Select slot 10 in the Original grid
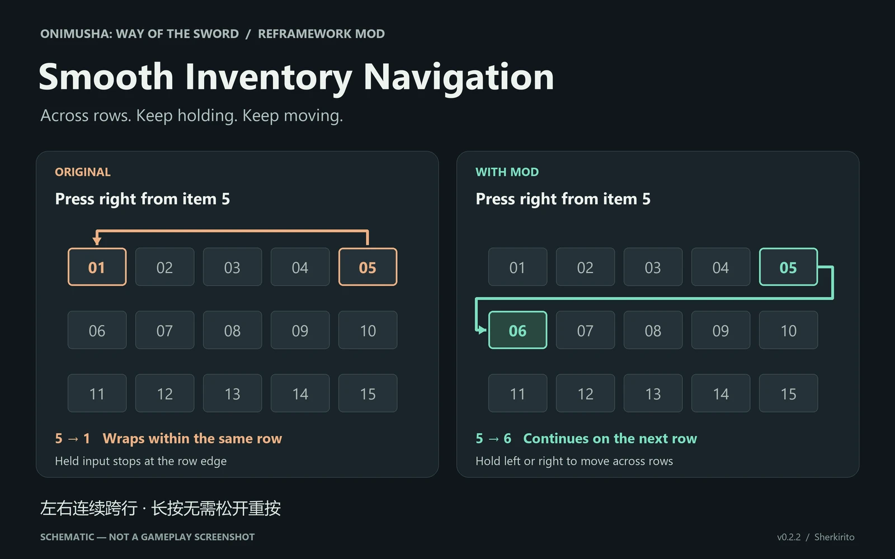Screen dimensions: 895x559 click(x=368, y=330)
